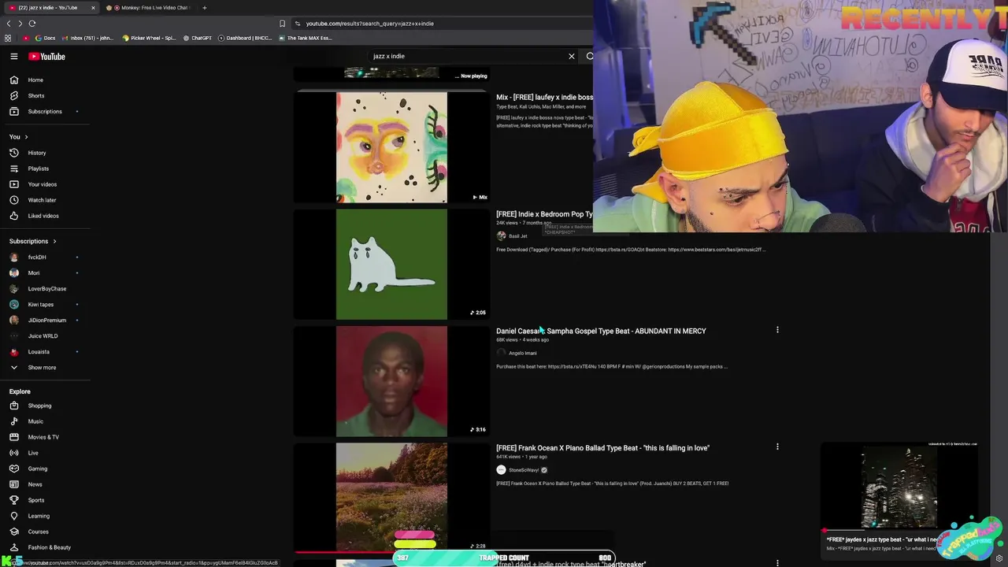Open Mori subscription channel
1008x567 pixels.
33,273
